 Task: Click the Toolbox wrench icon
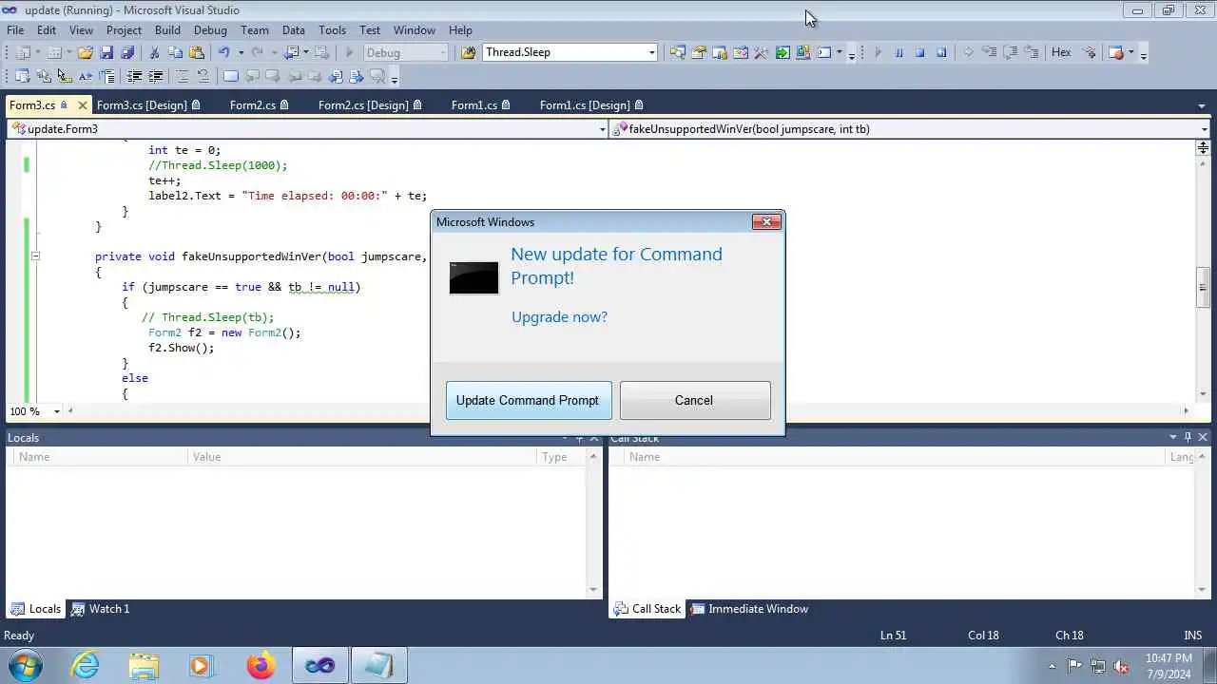click(761, 53)
